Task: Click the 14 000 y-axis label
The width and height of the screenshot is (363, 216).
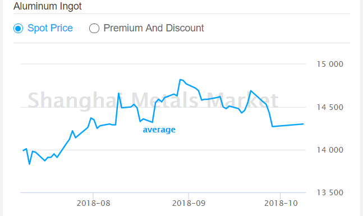Action: [330, 150]
